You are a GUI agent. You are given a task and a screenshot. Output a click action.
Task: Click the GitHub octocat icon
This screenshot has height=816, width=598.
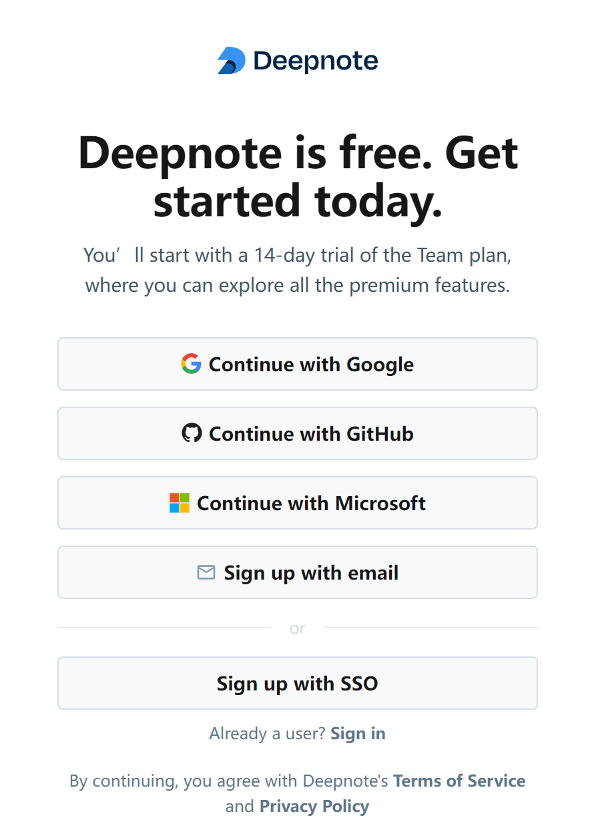192,433
